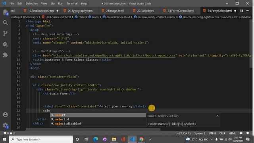Switch to 19.TextTruncate.html tab

coord(41,11)
